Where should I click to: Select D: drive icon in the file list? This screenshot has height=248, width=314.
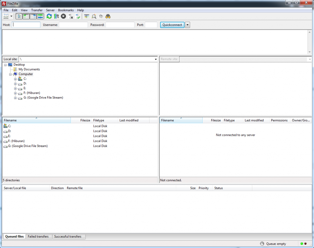[x=6, y=131]
